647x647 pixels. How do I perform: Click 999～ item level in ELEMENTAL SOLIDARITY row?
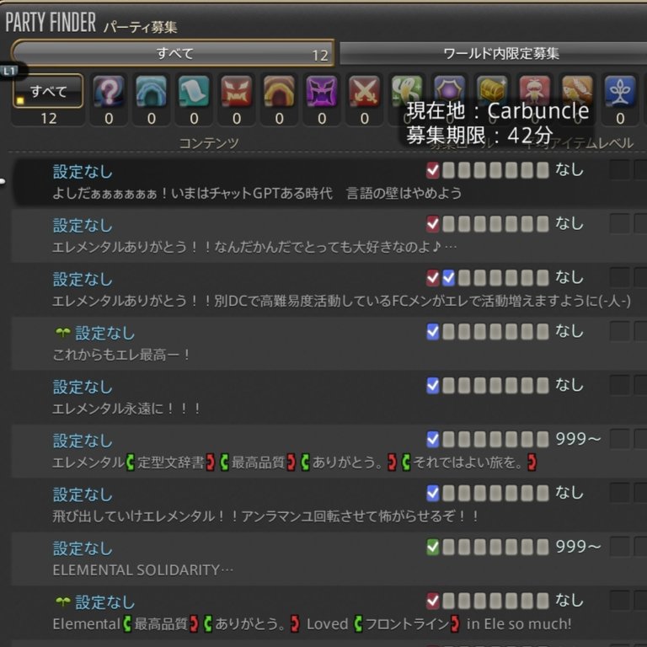pos(578,546)
